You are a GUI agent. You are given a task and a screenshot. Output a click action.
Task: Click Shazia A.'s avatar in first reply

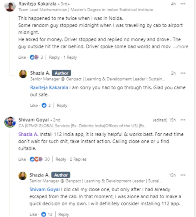23,74
